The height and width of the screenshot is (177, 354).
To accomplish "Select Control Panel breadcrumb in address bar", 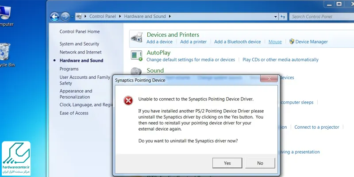I will [x=103, y=16].
